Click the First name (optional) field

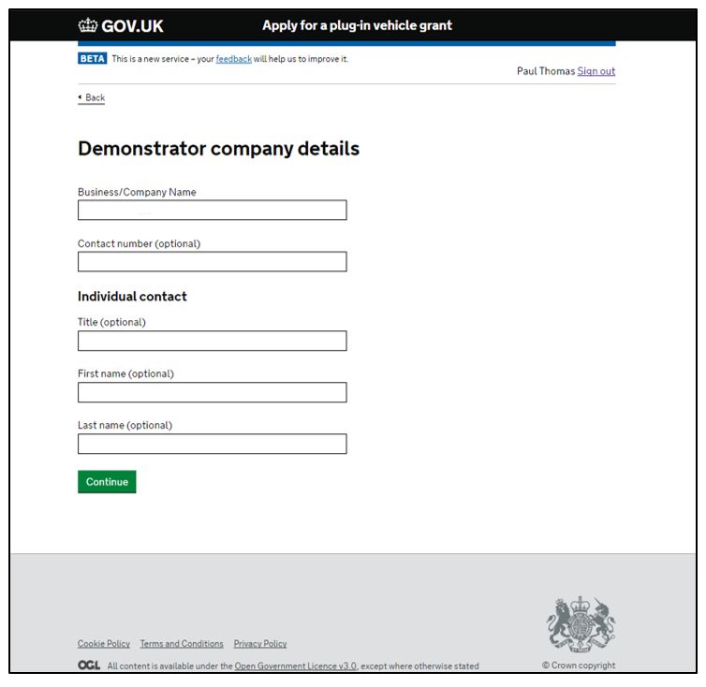tap(212, 392)
